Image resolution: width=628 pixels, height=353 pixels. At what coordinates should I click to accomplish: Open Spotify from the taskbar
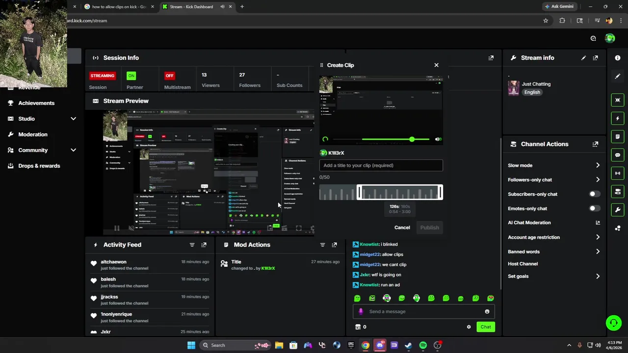click(x=423, y=345)
